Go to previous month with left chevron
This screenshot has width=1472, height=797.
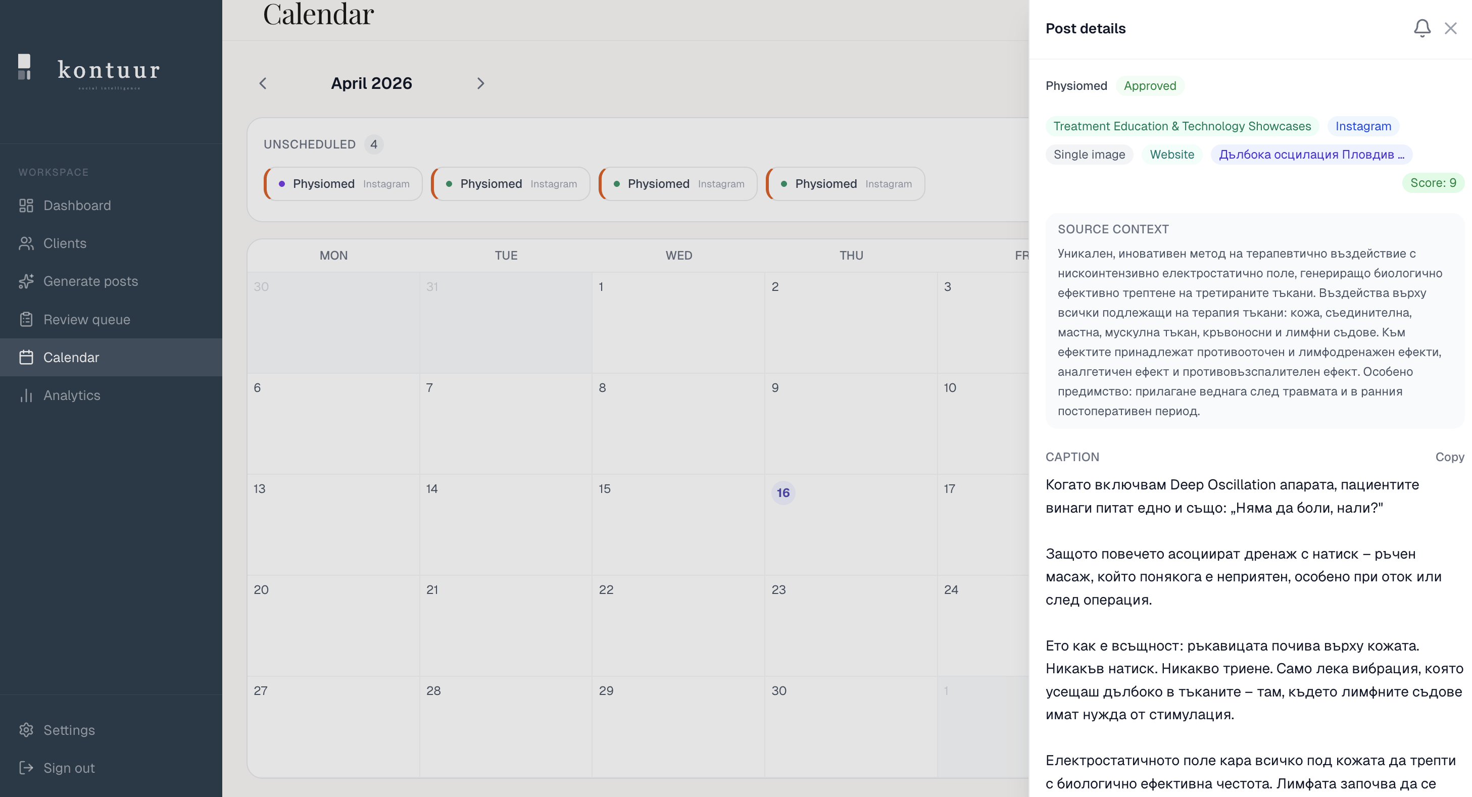click(x=263, y=83)
